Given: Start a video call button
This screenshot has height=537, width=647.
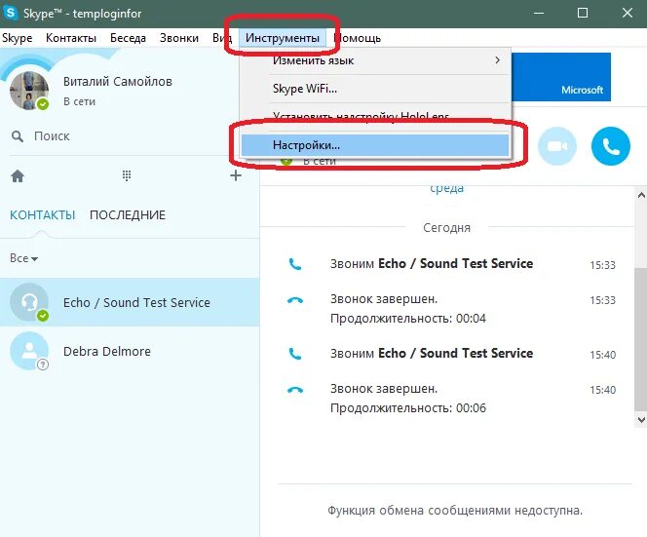Looking at the screenshot, I should coord(557,146).
